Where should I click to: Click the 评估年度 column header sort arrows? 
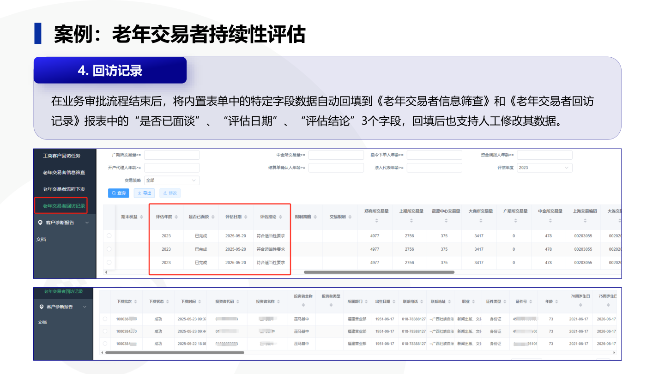pos(176,217)
